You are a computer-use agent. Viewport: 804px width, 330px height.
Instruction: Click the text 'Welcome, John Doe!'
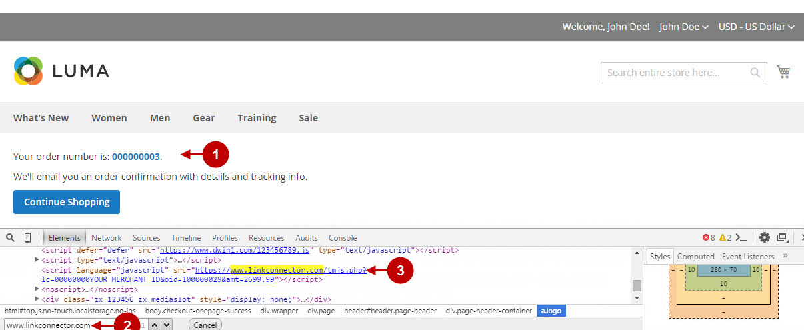[x=605, y=27]
